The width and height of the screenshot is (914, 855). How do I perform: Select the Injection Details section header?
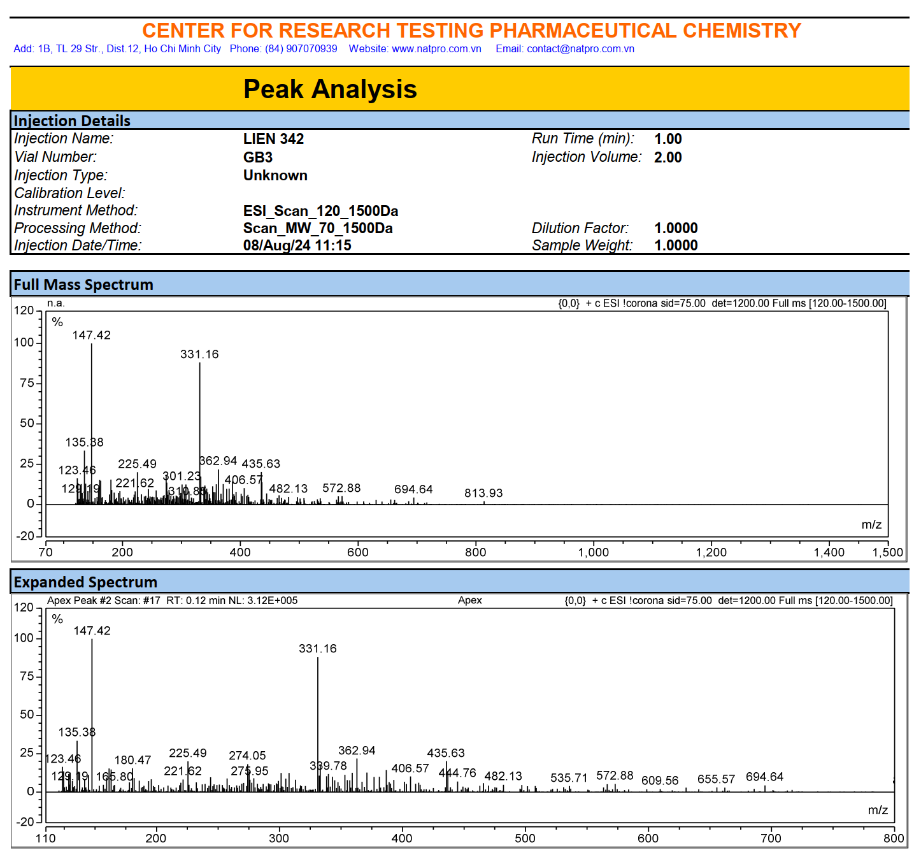coord(72,121)
